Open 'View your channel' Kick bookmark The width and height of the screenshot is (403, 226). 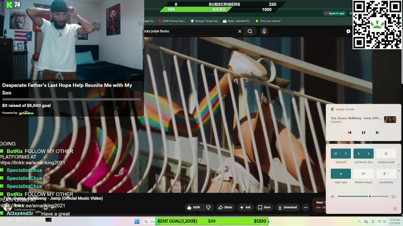[x=268, y=21]
